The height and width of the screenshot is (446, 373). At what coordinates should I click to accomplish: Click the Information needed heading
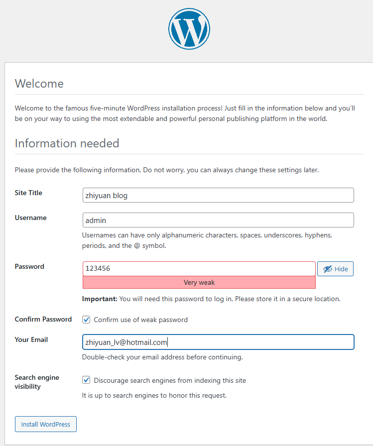click(67, 143)
